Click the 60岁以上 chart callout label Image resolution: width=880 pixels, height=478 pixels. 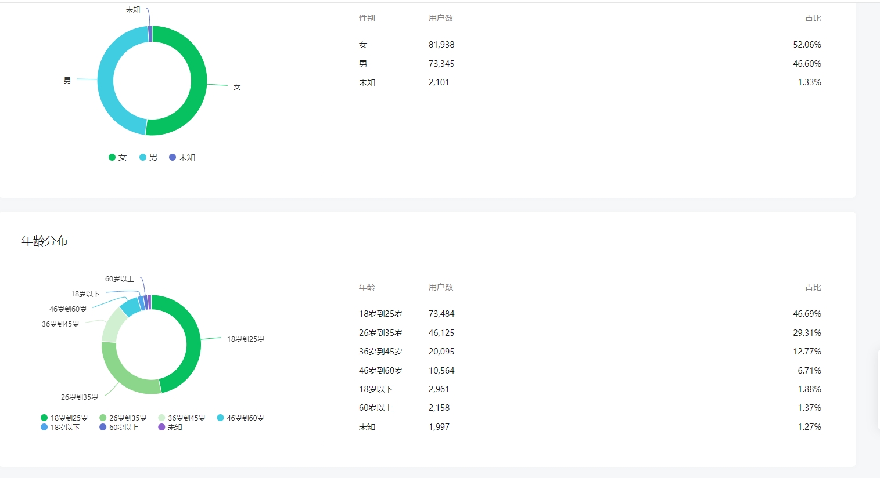click(x=120, y=279)
